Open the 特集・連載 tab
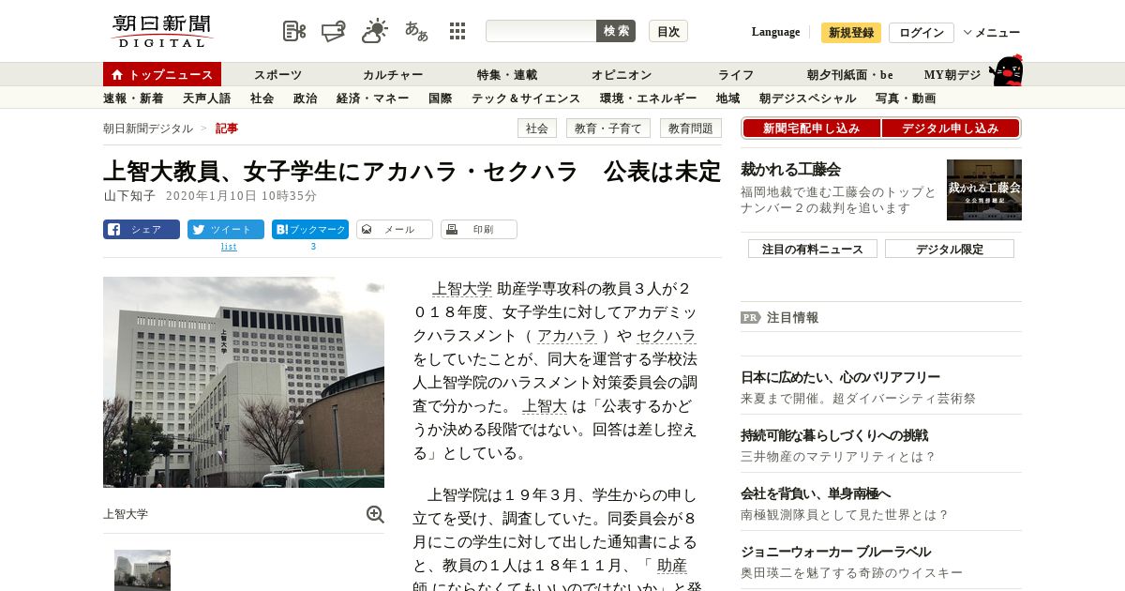 pyautogui.click(x=507, y=75)
